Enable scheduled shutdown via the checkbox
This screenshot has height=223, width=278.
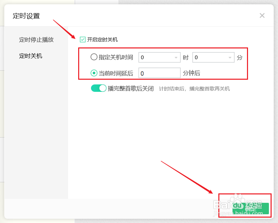pos(83,39)
